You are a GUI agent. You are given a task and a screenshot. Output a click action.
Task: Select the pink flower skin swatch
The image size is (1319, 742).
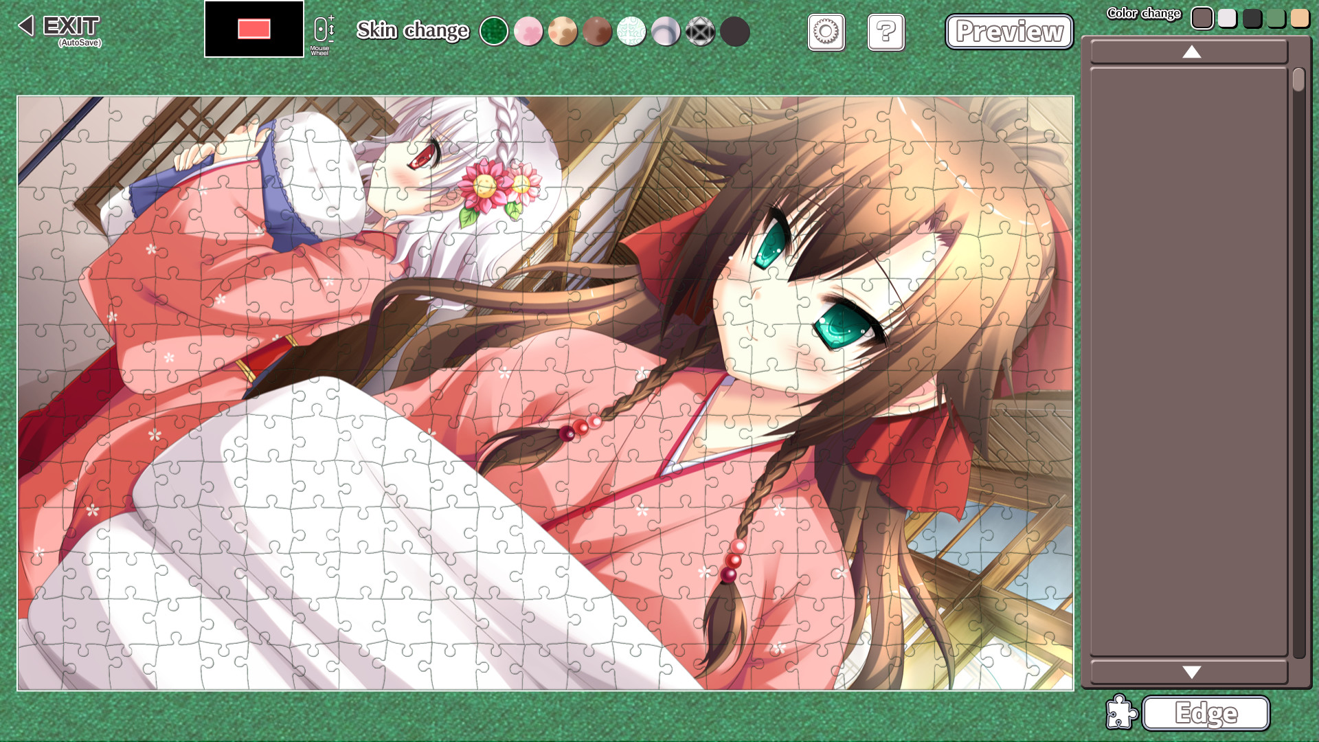tap(529, 32)
